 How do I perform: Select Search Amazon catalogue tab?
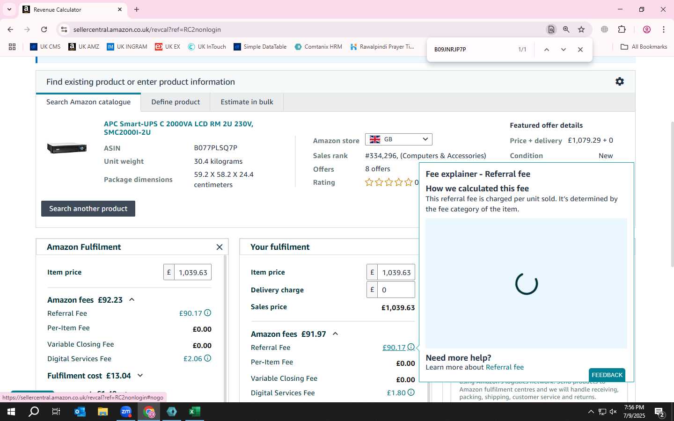[88, 102]
